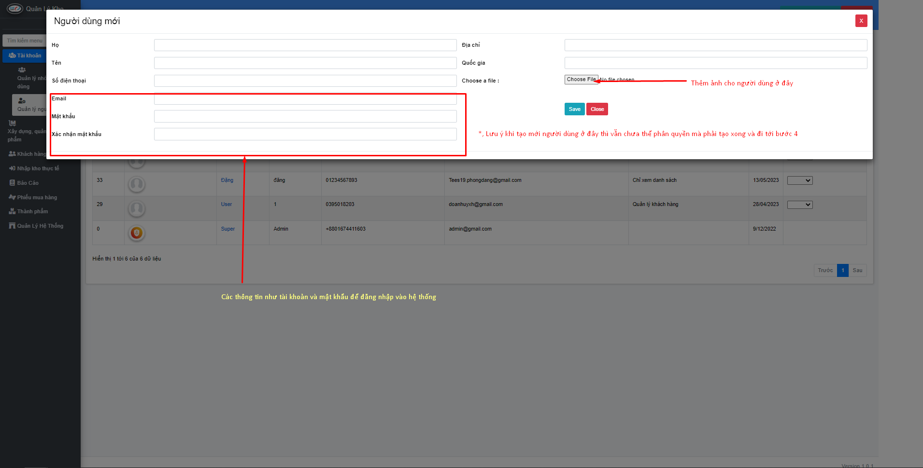Focus the Họ input field

click(x=305, y=45)
